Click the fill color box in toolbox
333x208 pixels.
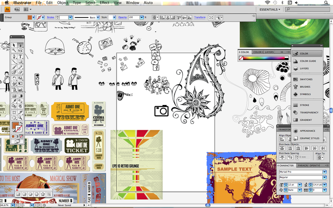click(15, 125)
